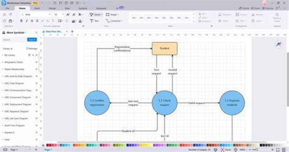
Task: Switch to the Design ribbon tab
Action: 52,8
